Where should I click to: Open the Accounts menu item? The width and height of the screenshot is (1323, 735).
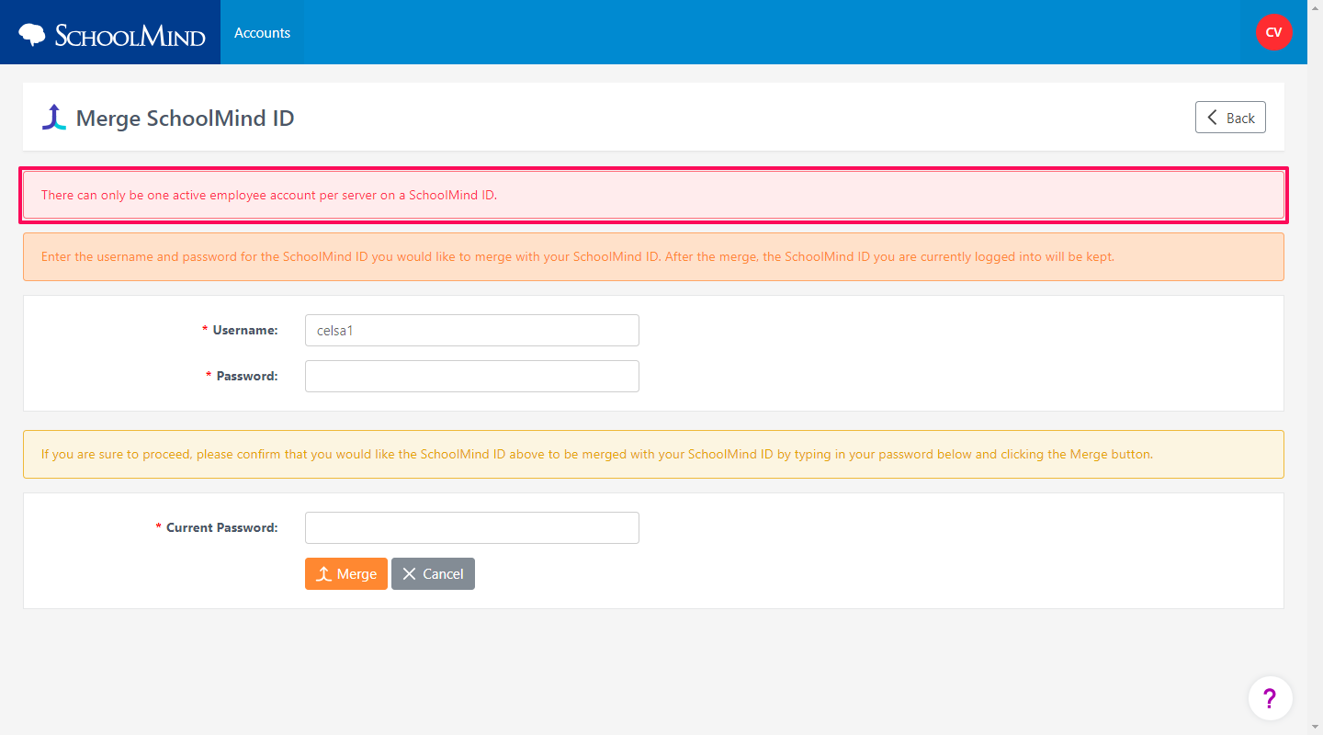pyautogui.click(x=262, y=32)
